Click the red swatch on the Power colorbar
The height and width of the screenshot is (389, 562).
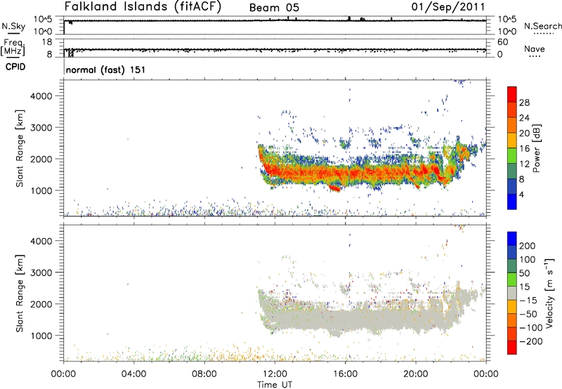coord(512,94)
